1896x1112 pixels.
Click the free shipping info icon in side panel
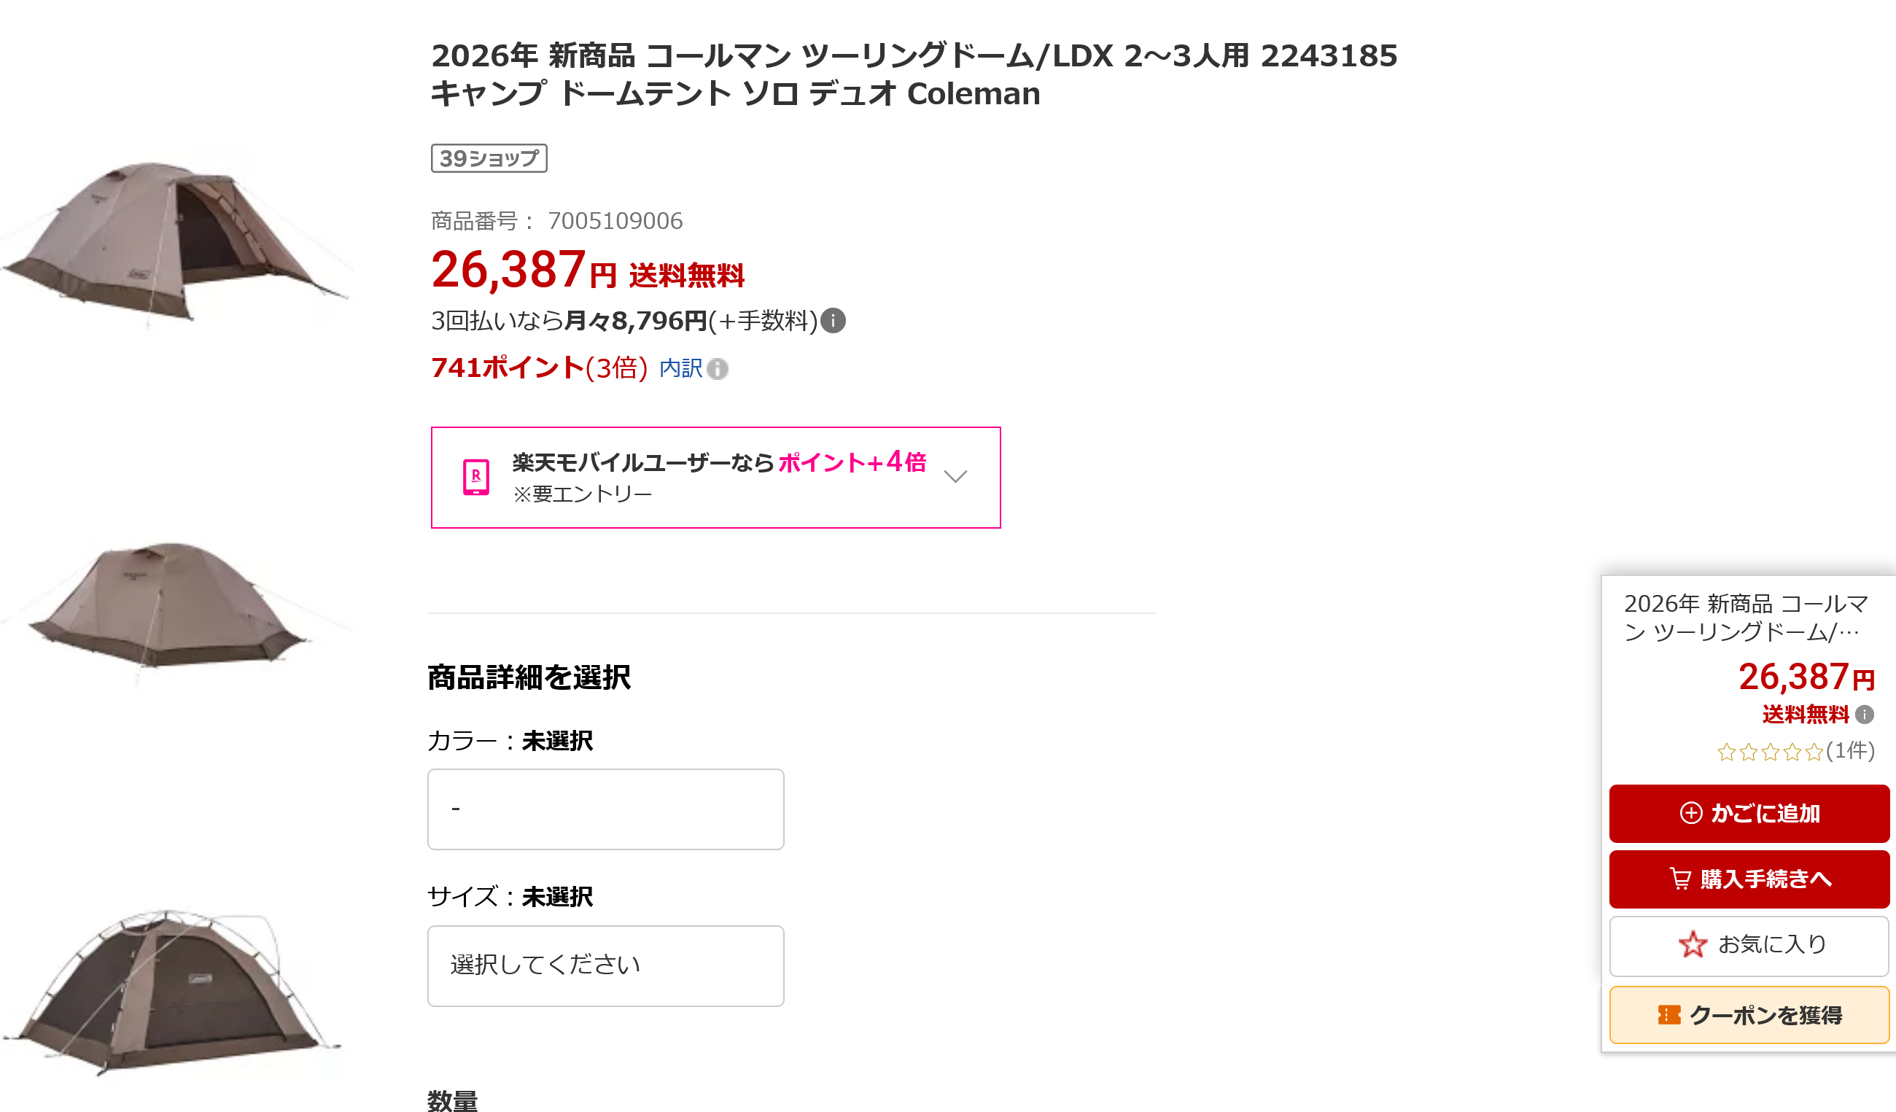click(x=1865, y=714)
